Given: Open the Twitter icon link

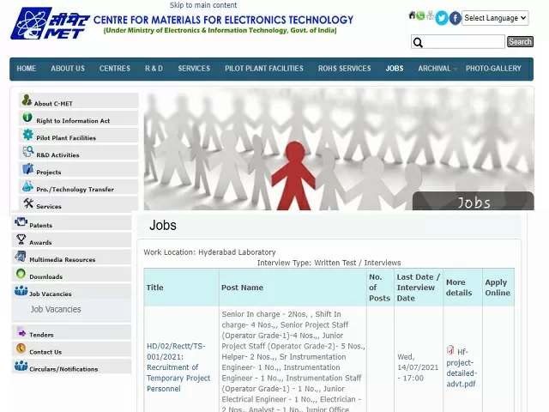Looking at the screenshot, I should 442,18.
